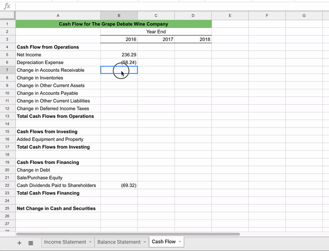This screenshot has height=251, width=329.
Task: Select column B header
Action: [119, 15]
